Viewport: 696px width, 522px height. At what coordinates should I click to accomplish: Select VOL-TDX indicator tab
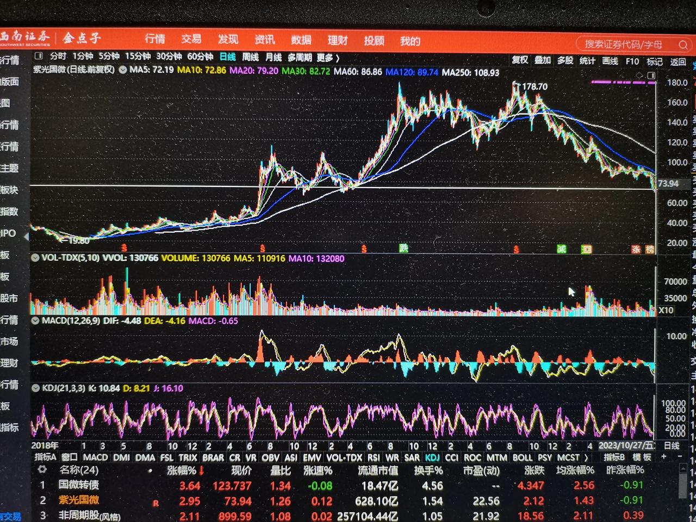pyautogui.click(x=344, y=457)
